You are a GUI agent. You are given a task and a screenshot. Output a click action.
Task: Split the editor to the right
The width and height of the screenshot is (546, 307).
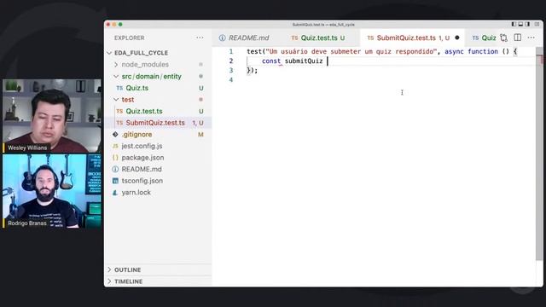click(x=518, y=38)
